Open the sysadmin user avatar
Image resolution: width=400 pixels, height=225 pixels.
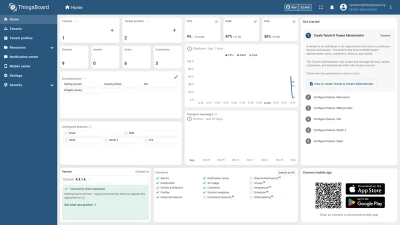[x=343, y=7]
